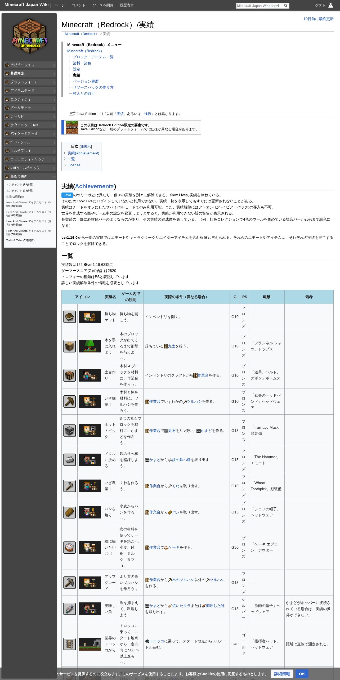Image resolution: width=340 pixels, height=680 pixels.
Task: Open the 履歴表示 tab
Action: point(127,5)
